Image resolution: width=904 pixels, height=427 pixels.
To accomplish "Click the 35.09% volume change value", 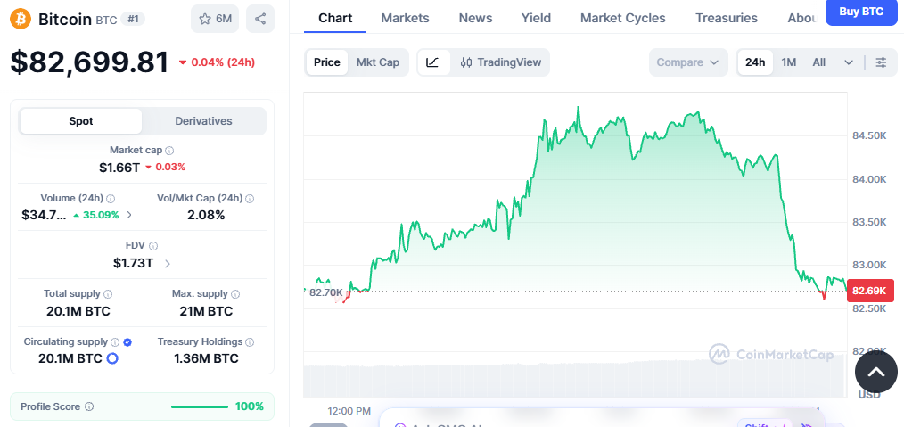I will pos(101,215).
